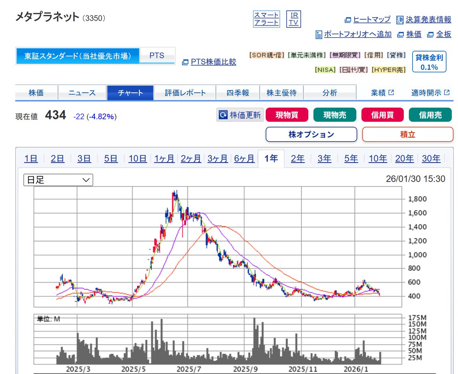
Task: Open the 決算発表情報 link
Action: pyautogui.click(x=428, y=19)
